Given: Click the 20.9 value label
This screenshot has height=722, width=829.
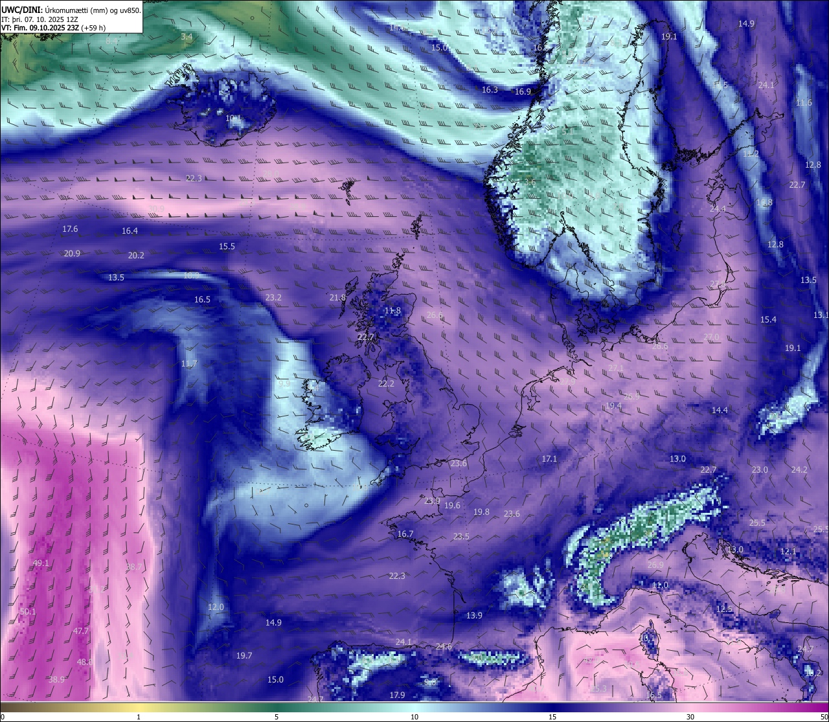Looking at the screenshot, I should click(72, 254).
